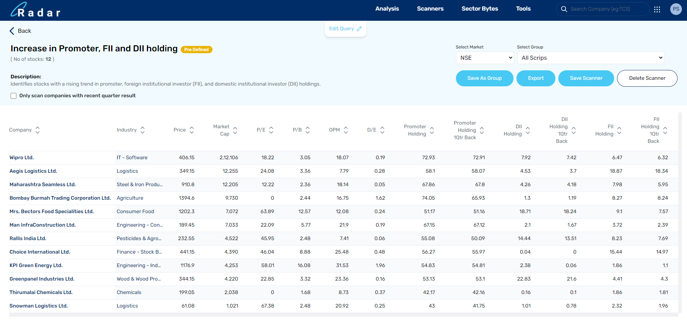Image resolution: width=687 pixels, height=321 pixels.
Task: Sort by Market Cap column arrows
Action: point(235,130)
